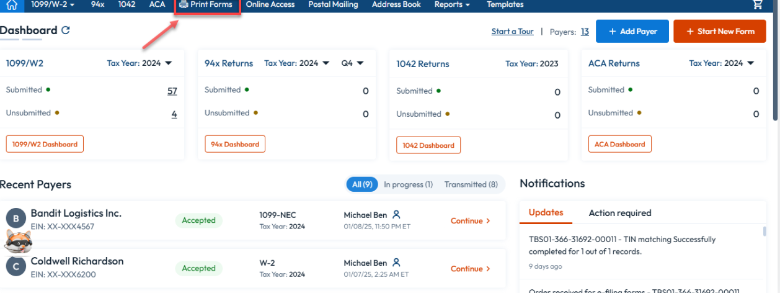Expand 1099/W2 Tax Year 2024 dropdown

140,63
